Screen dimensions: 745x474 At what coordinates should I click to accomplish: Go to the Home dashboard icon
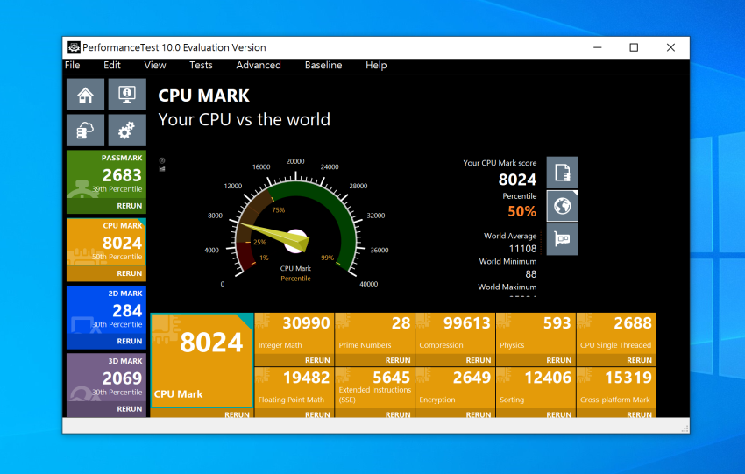point(85,95)
